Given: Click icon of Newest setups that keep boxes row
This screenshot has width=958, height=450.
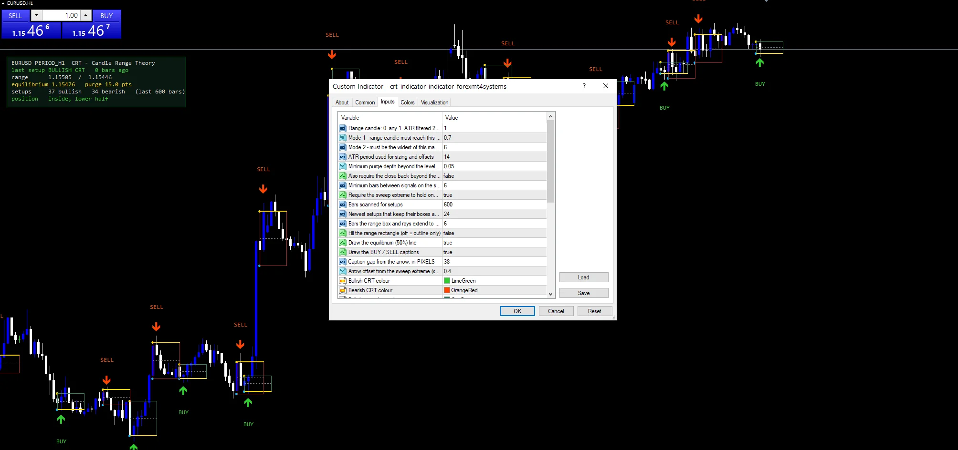Looking at the screenshot, I should (342, 214).
